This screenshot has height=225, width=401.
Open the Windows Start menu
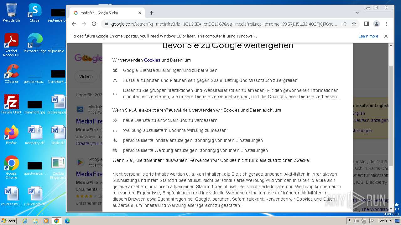pos(9,221)
